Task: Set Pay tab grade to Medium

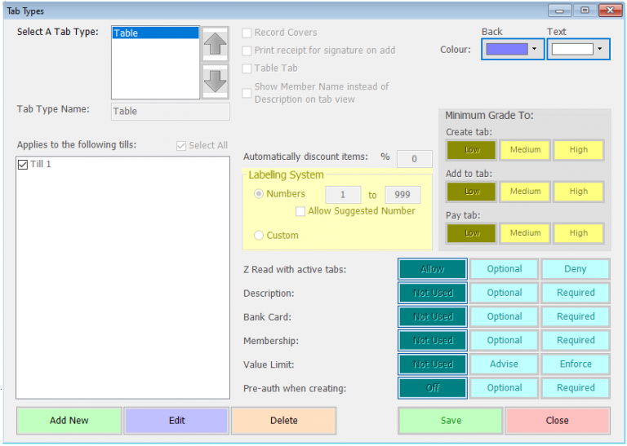Action: [525, 233]
